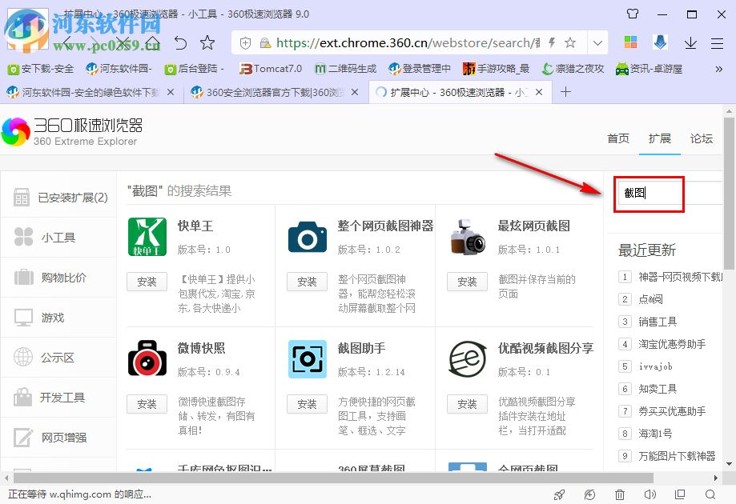Expand the address bar dropdown arrow
Image resolution: width=736 pixels, height=504 pixels.
pyautogui.click(x=597, y=42)
